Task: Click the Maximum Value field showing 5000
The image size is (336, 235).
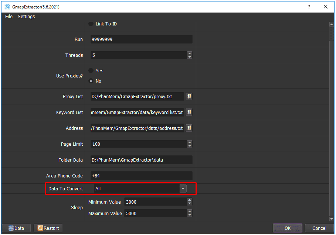Action: tap(156, 213)
